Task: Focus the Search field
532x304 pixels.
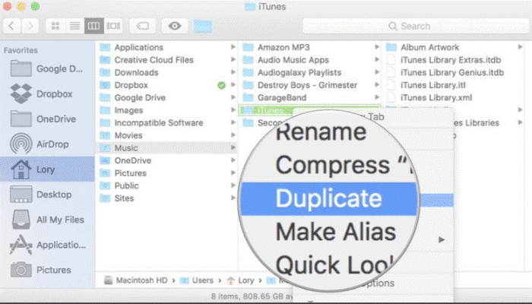Action: [x=416, y=26]
